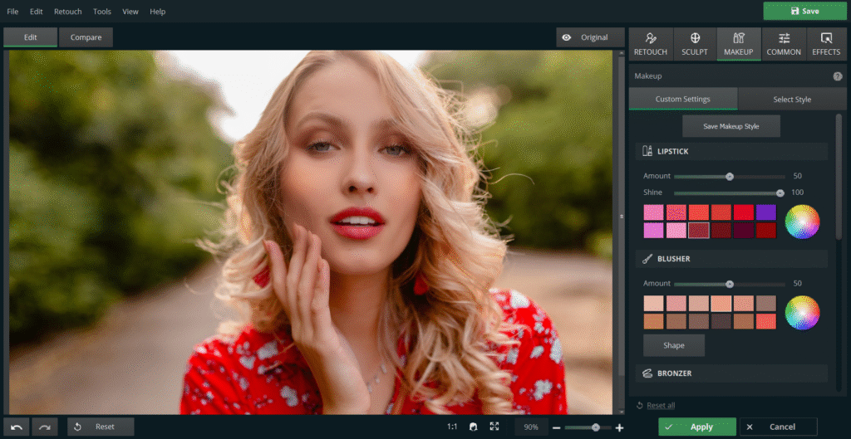Viewport: 851px width, 439px height.
Task: Undo the last edit with the arrow button
Action: click(17, 427)
